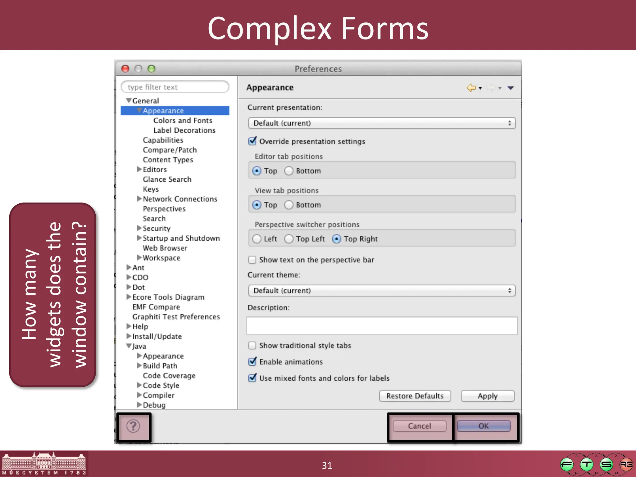Screen dimensions: 636x477
Task: Expand the Compiler node
Action: tap(139, 395)
